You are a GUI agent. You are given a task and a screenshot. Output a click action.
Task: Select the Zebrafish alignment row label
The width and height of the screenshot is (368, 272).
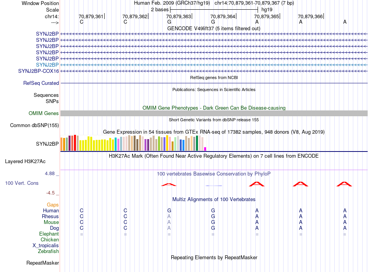point(48,251)
